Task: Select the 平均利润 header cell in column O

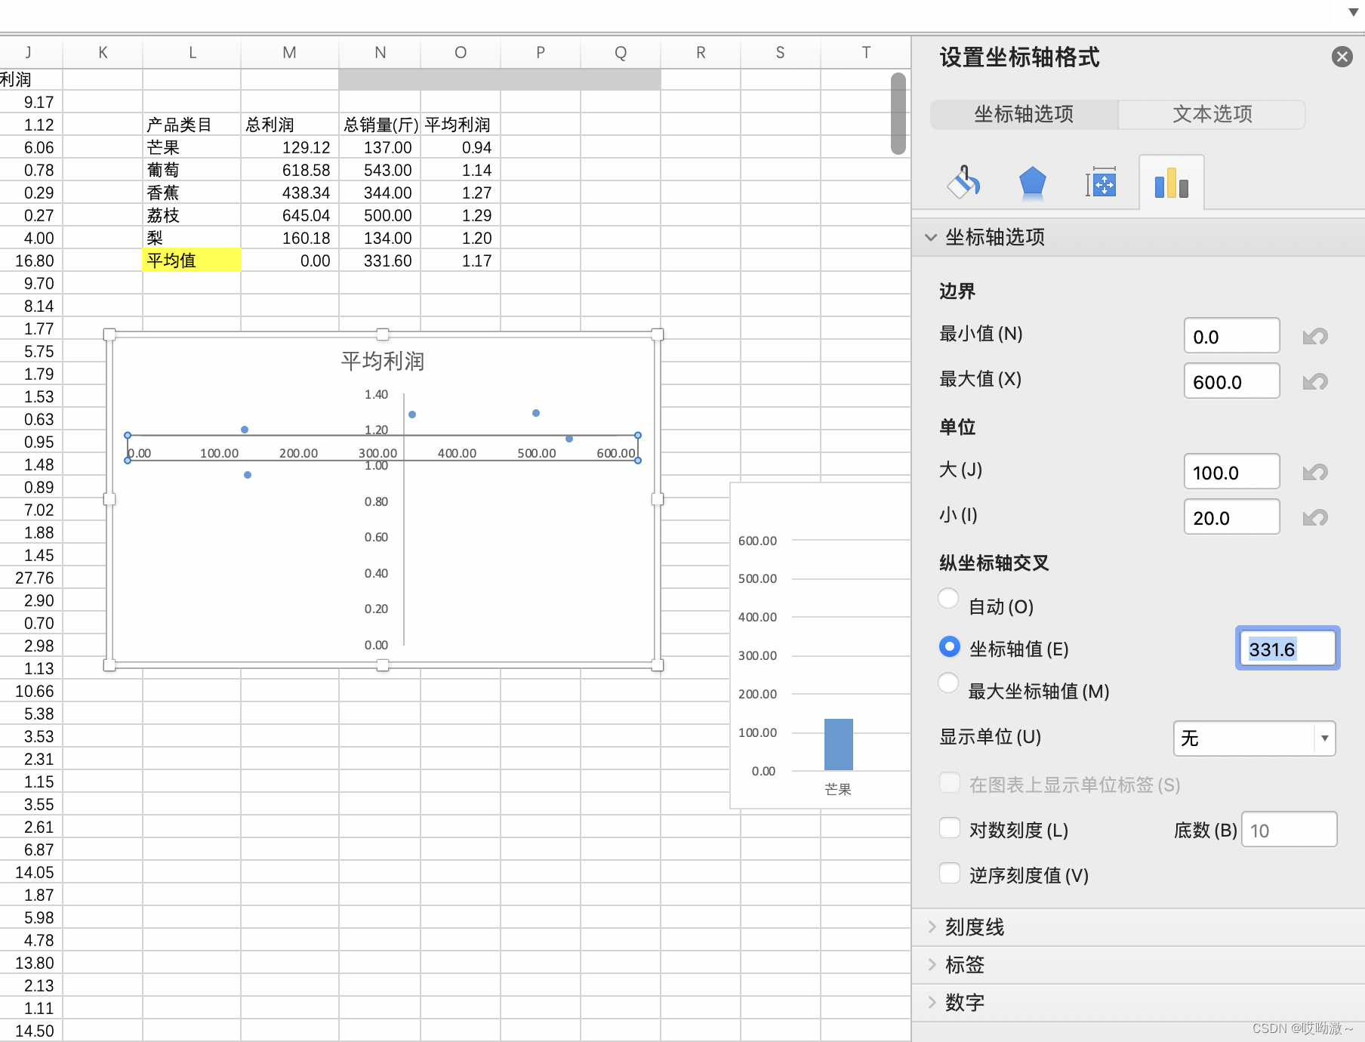Action: (x=461, y=125)
